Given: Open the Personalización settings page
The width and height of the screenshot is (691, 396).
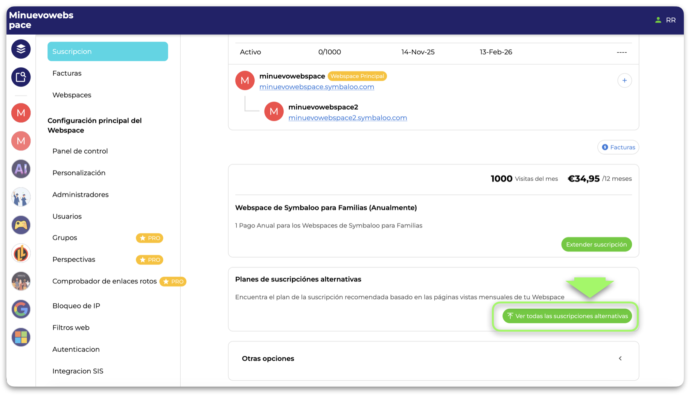Looking at the screenshot, I should 79,173.
